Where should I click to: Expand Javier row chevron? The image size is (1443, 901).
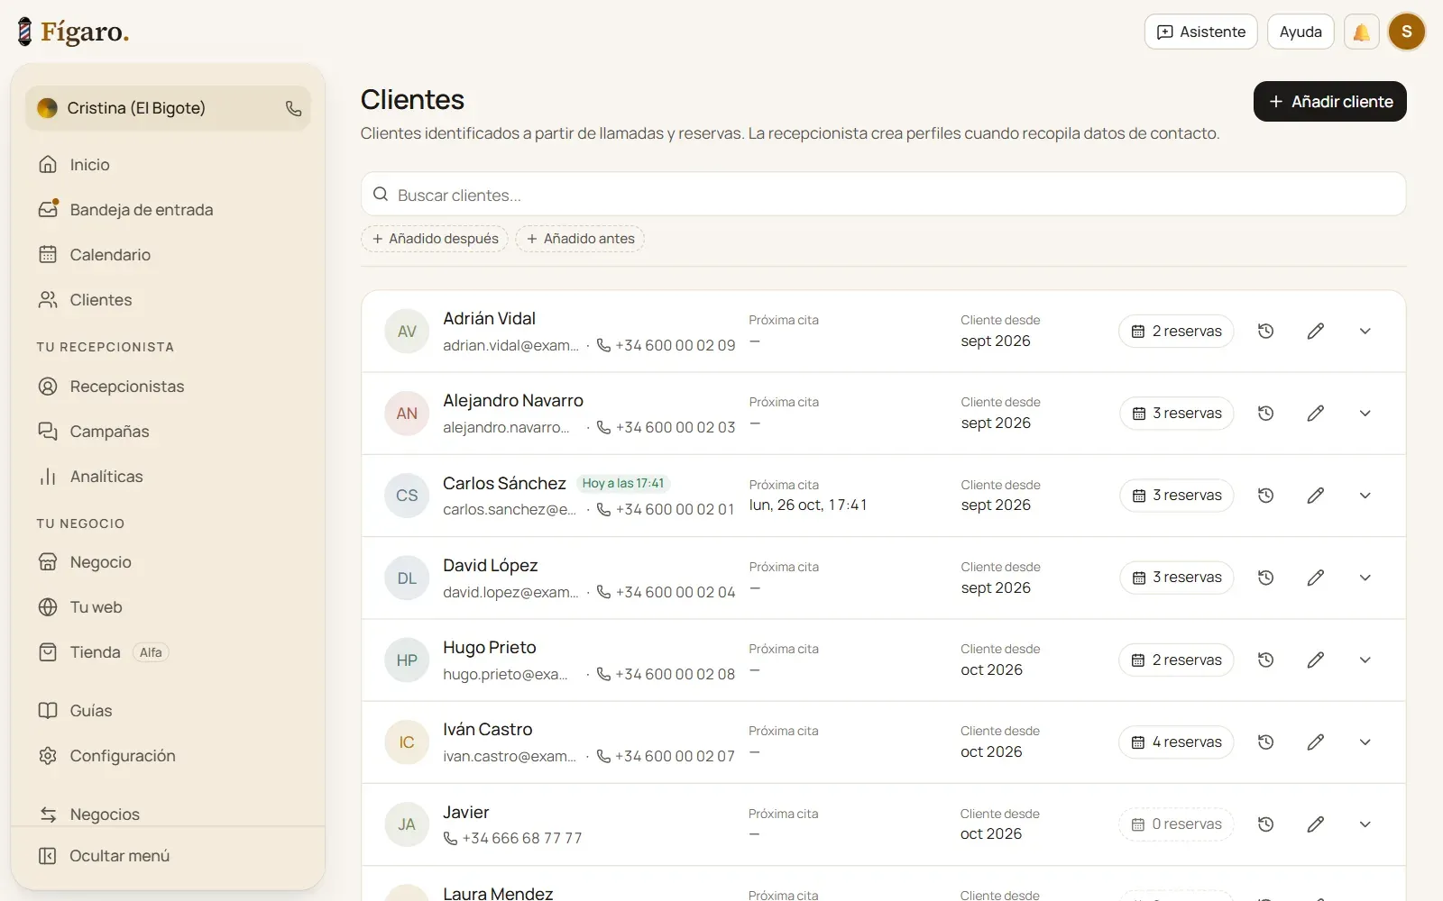point(1365,824)
